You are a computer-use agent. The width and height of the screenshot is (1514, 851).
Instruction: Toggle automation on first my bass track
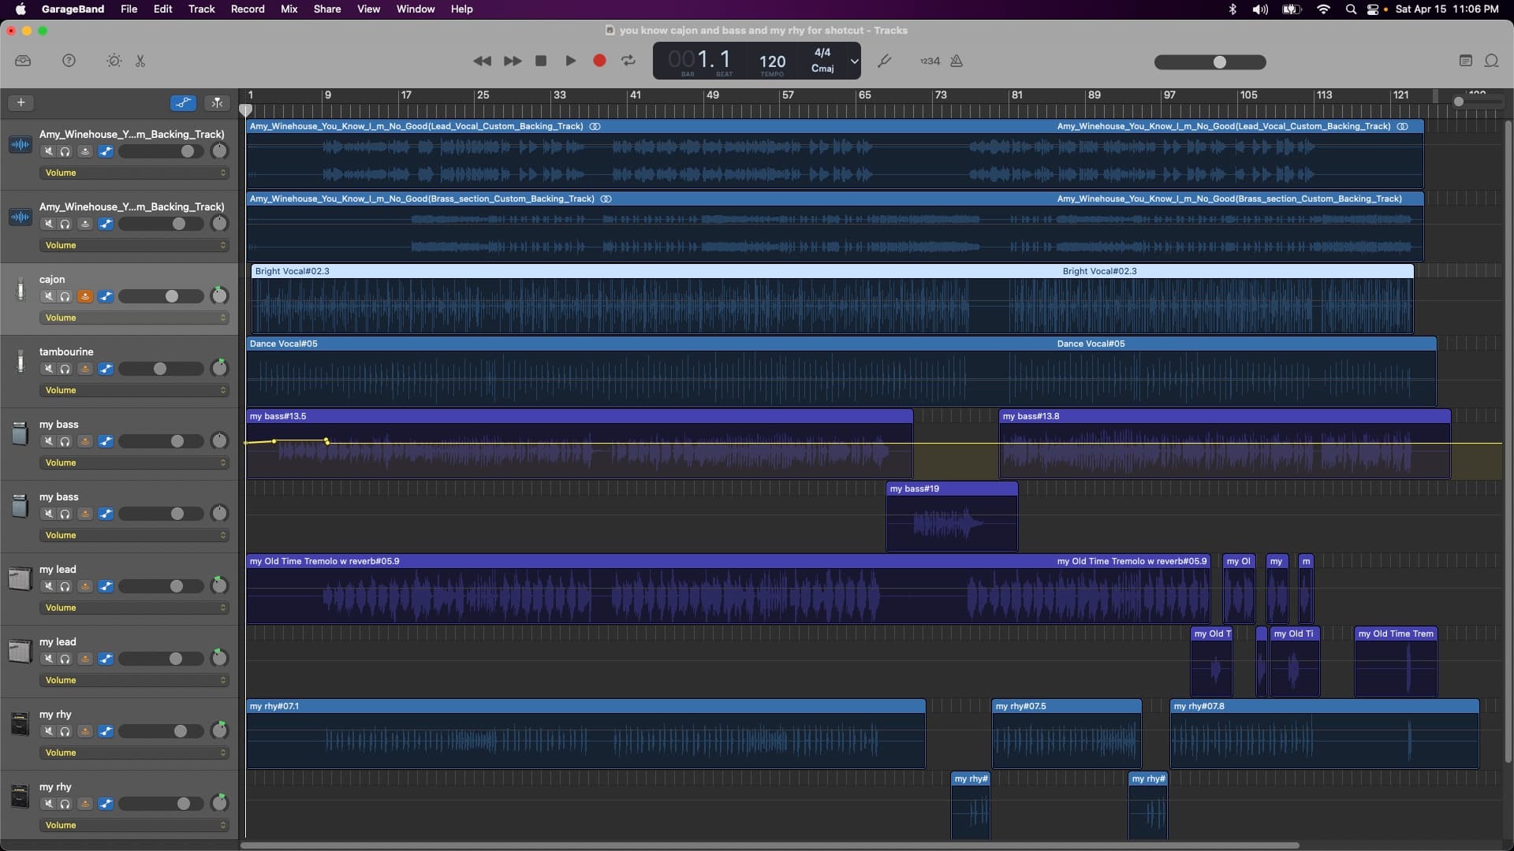coord(106,441)
